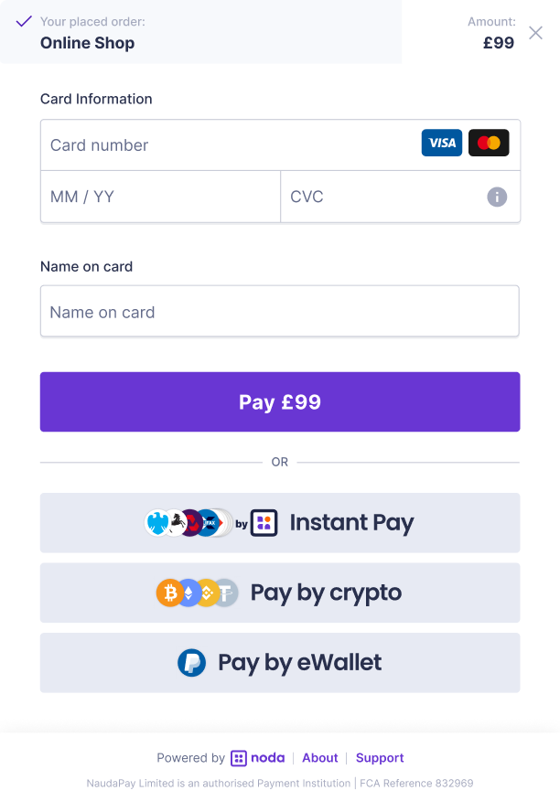Screen dimensions: 560x812
Task: Focus the CVC input field
Action: click(401, 197)
